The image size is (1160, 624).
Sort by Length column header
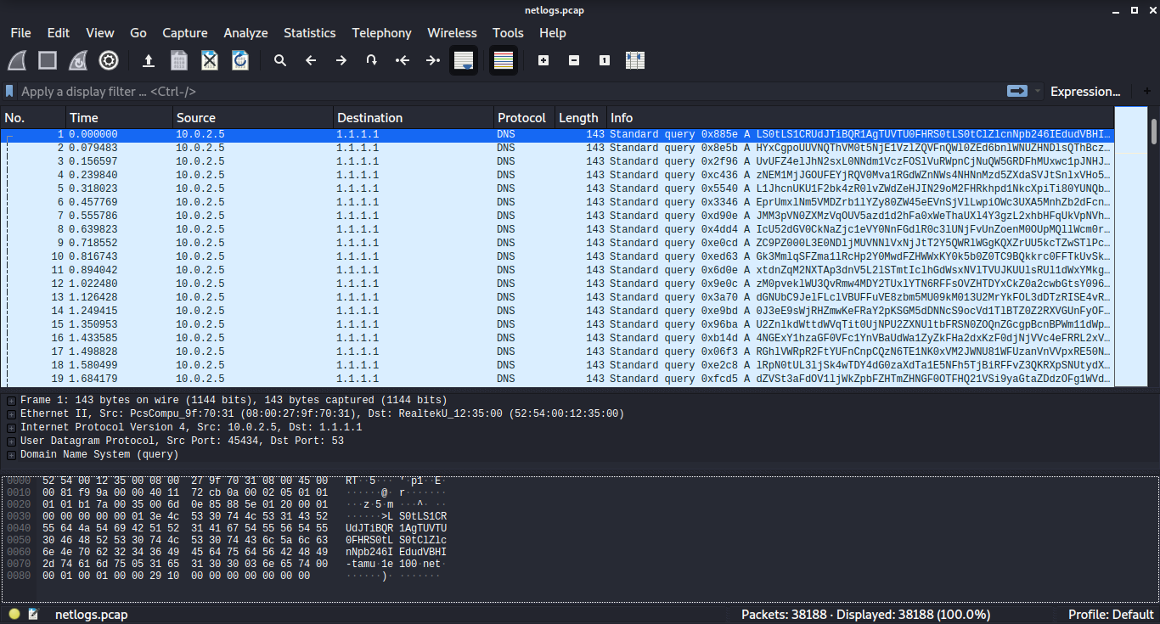tap(580, 118)
